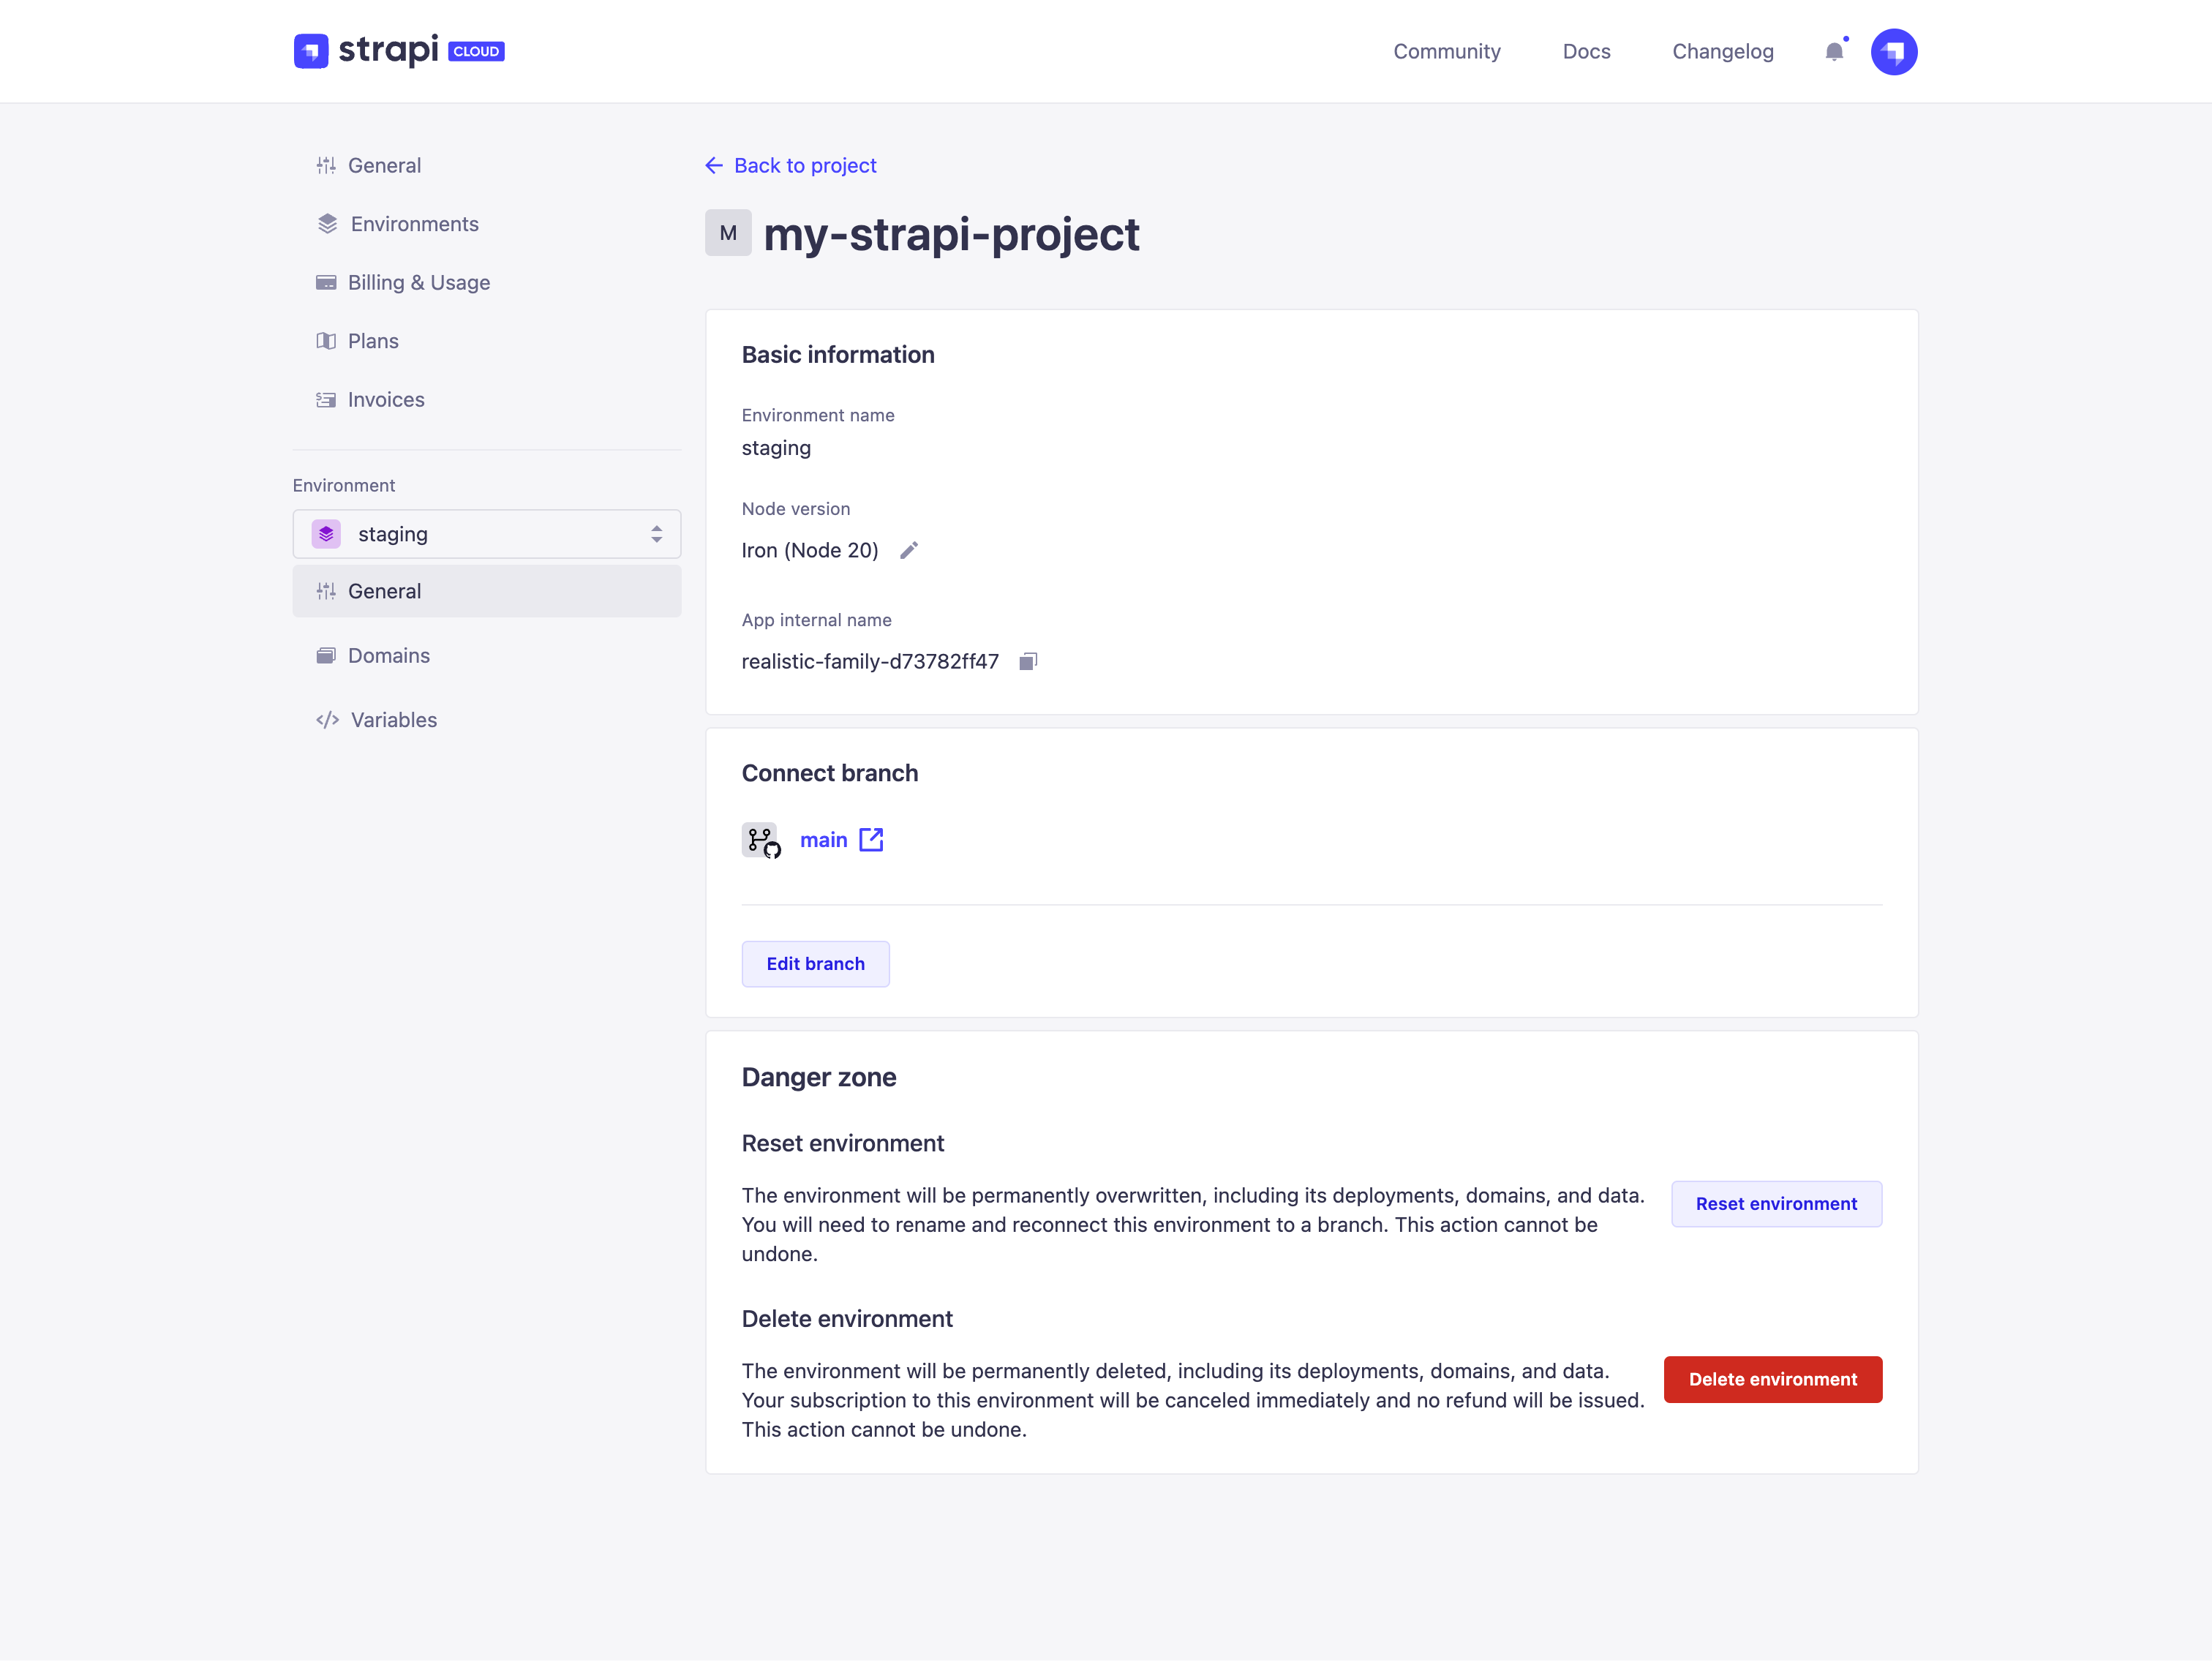Viewport: 2212px width, 1662px height.
Task: Select the Plans book icon
Action: [x=326, y=340]
